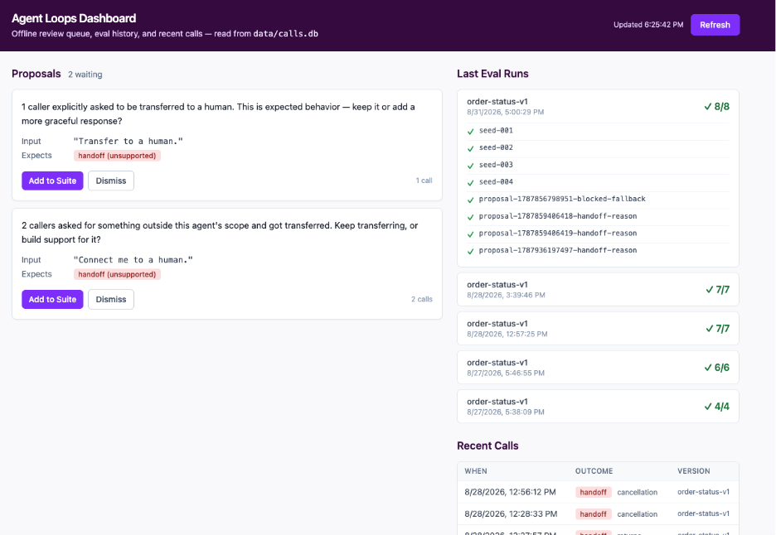Viewport: 776px width, 535px height.
Task: Click the OUTCOME column header
Action: pos(594,471)
